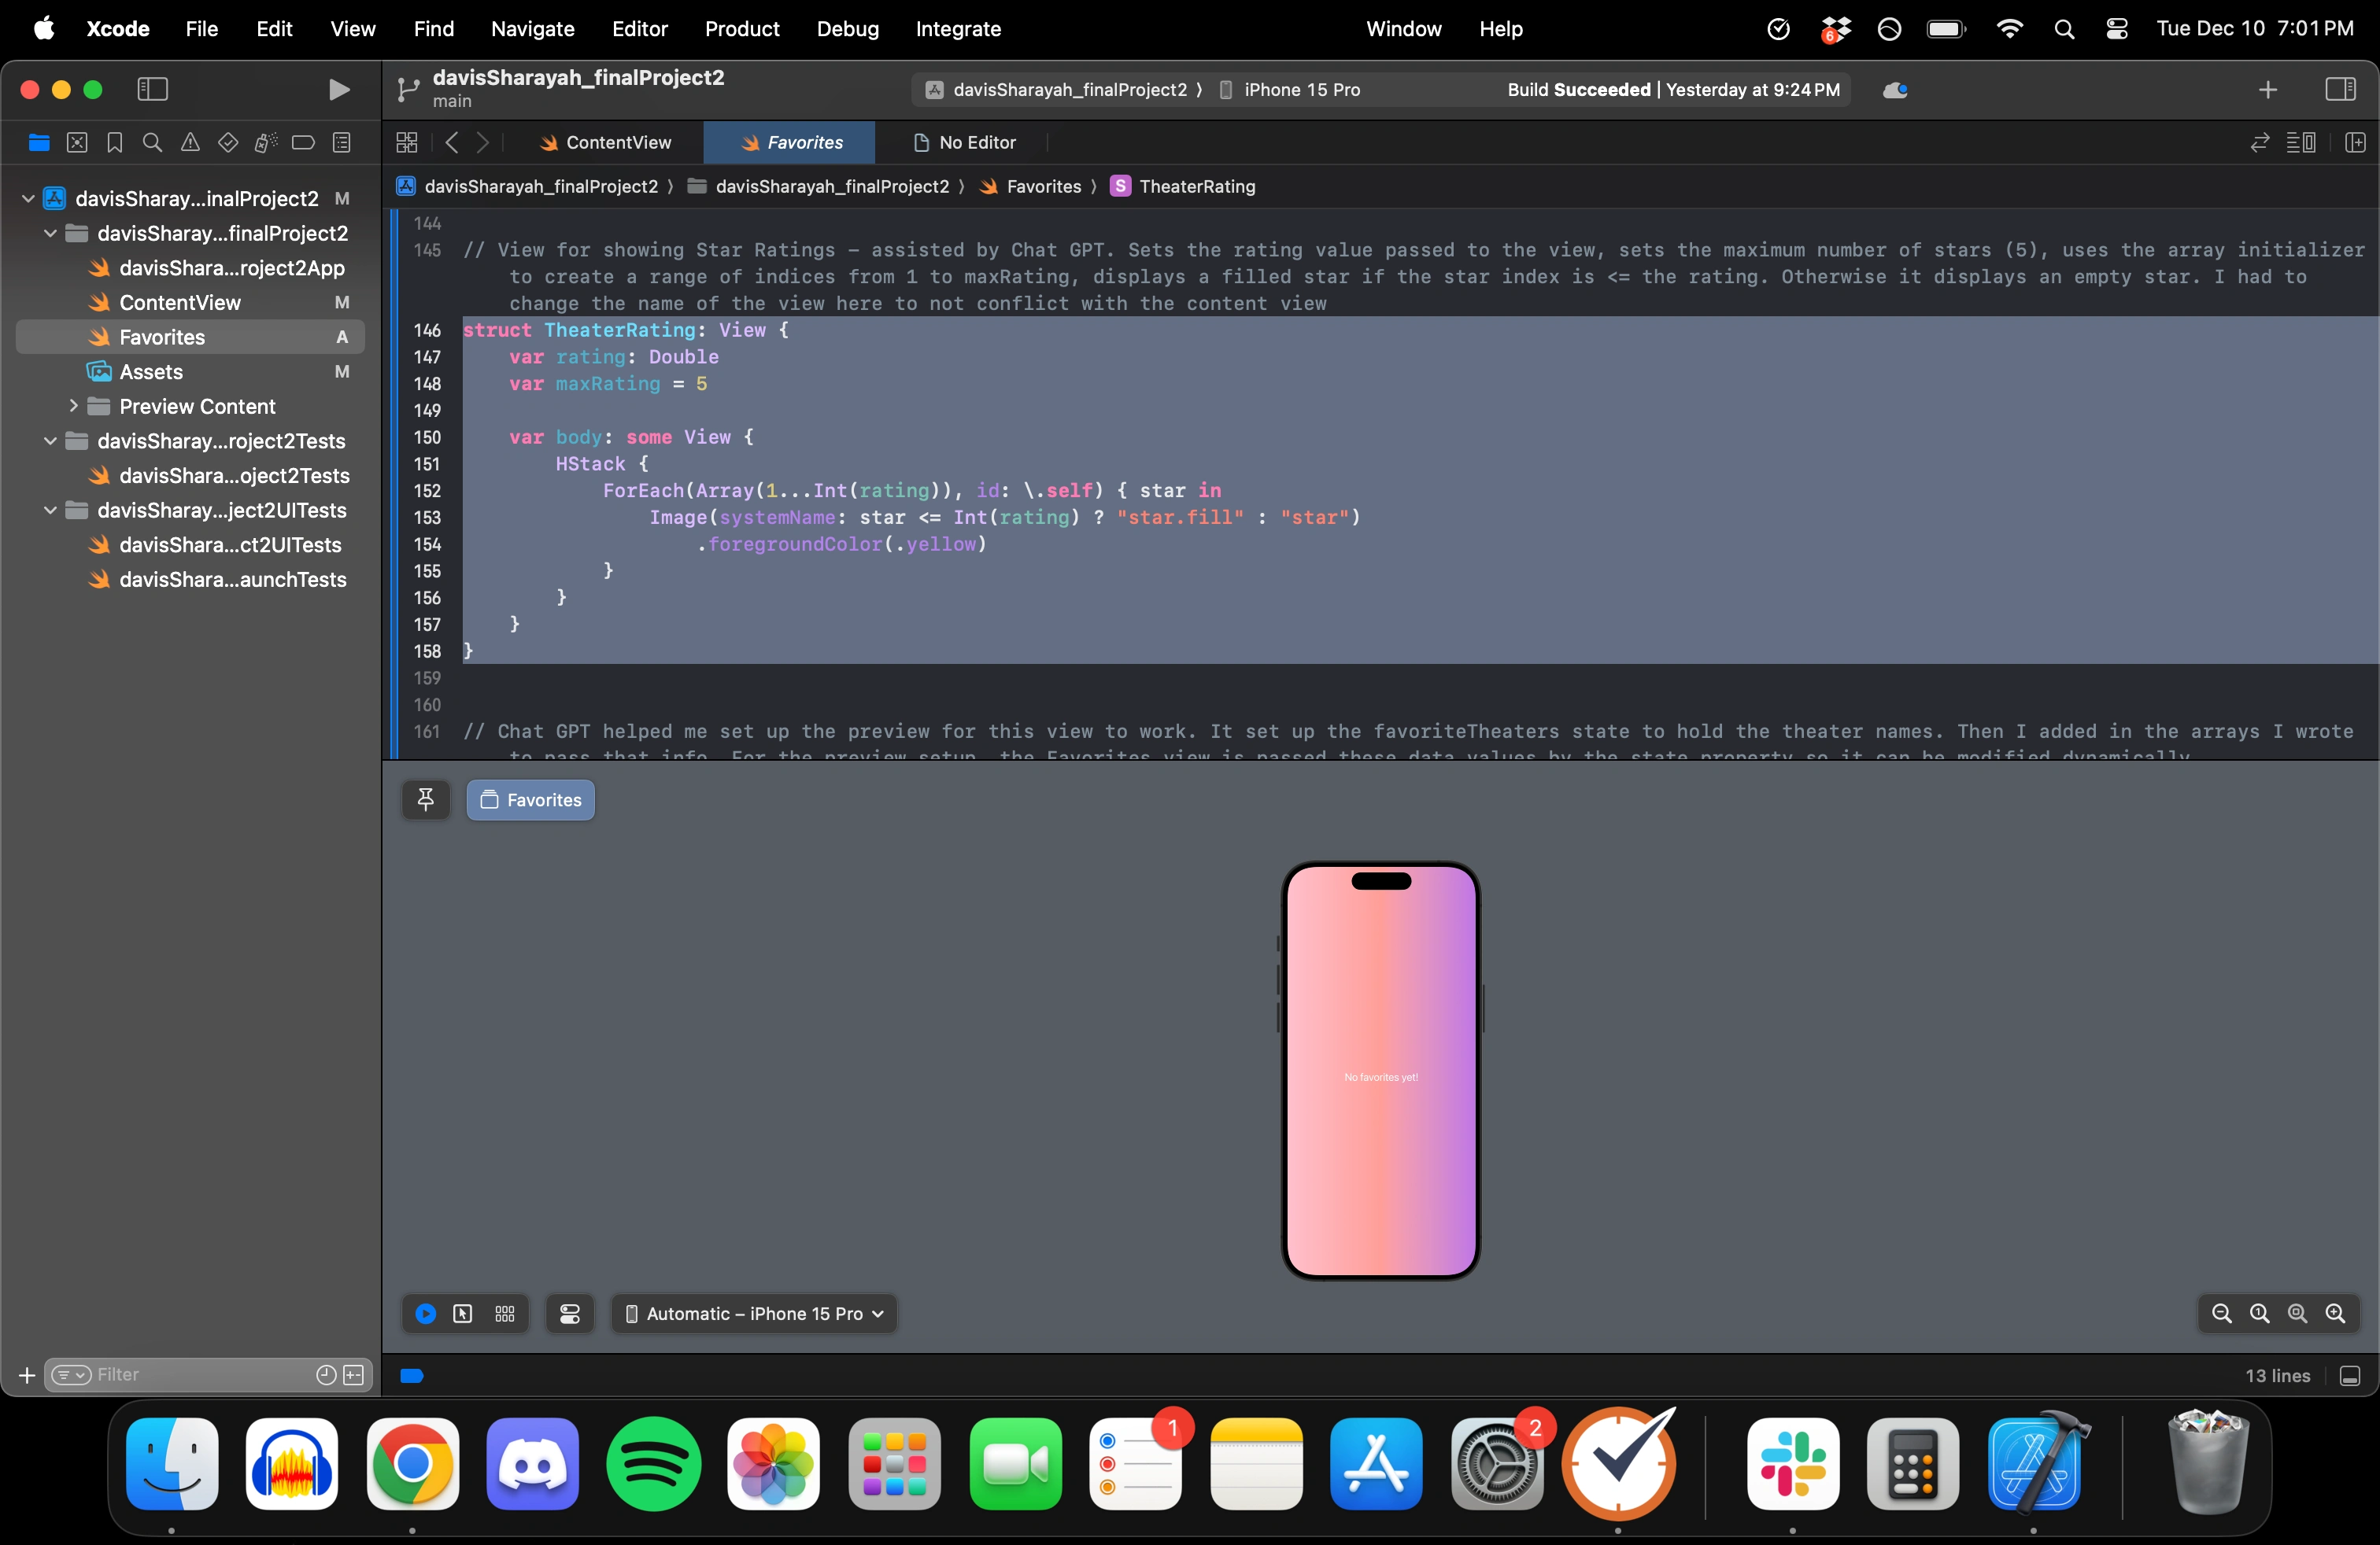Image resolution: width=2380 pixels, height=1545 pixels.
Task: Open the Find navigator magnifier icon
Action: pyautogui.click(x=152, y=143)
